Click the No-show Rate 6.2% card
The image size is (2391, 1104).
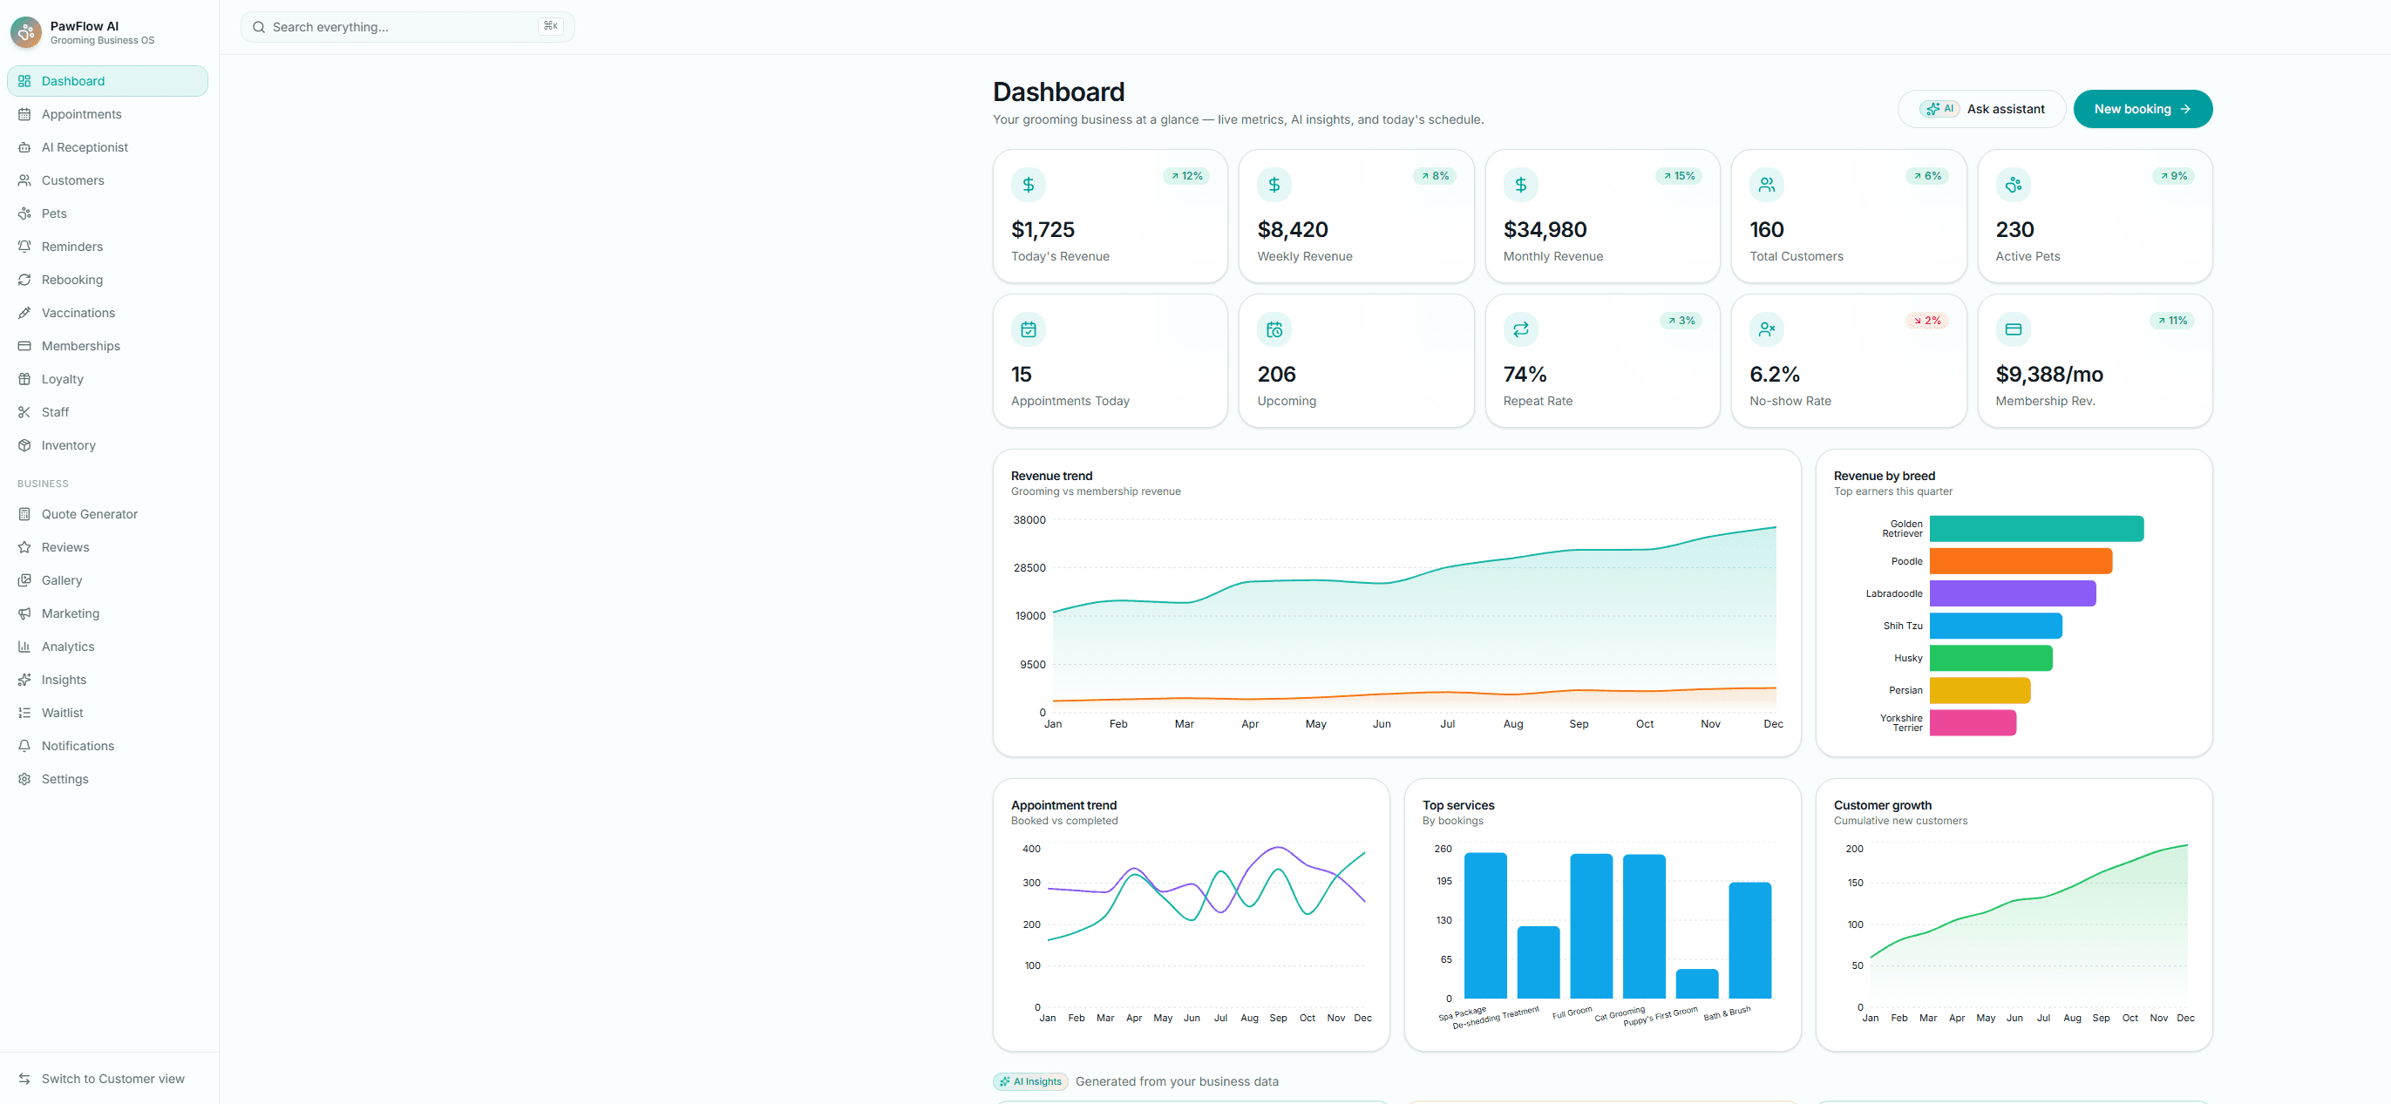(x=1848, y=361)
